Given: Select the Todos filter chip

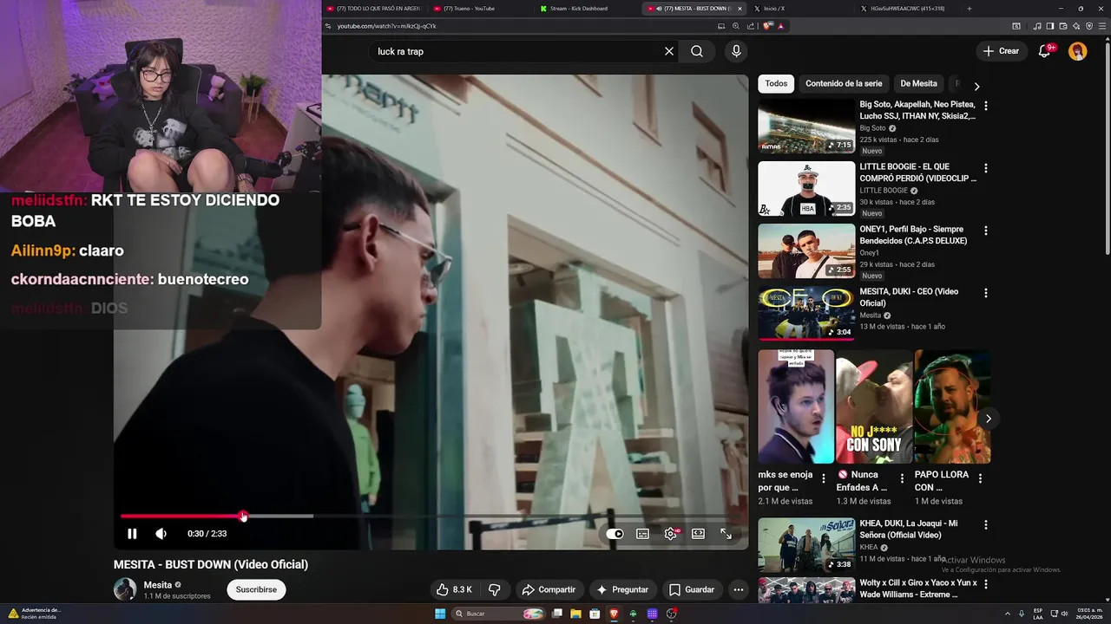Looking at the screenshot, I should point(776,84).
